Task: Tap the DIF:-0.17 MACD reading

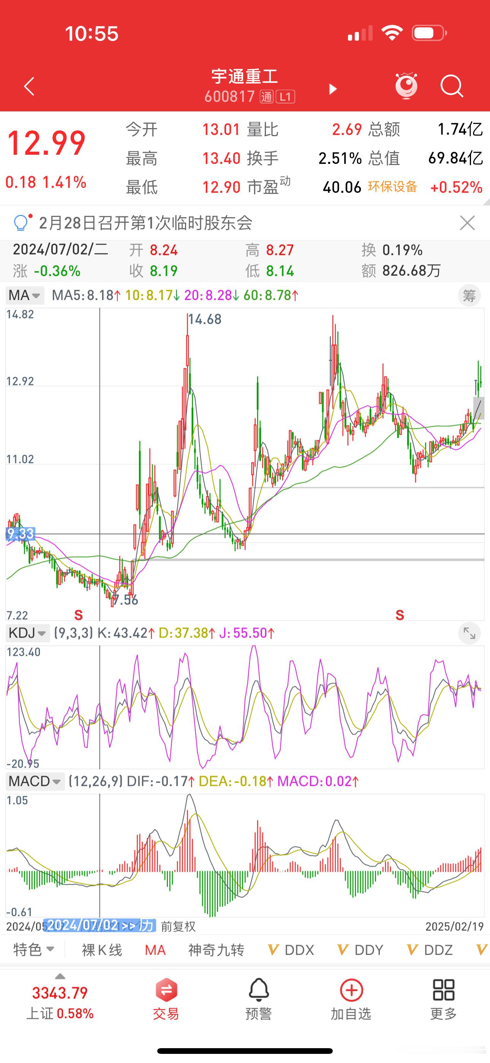Action: click(x=161, y=781)
